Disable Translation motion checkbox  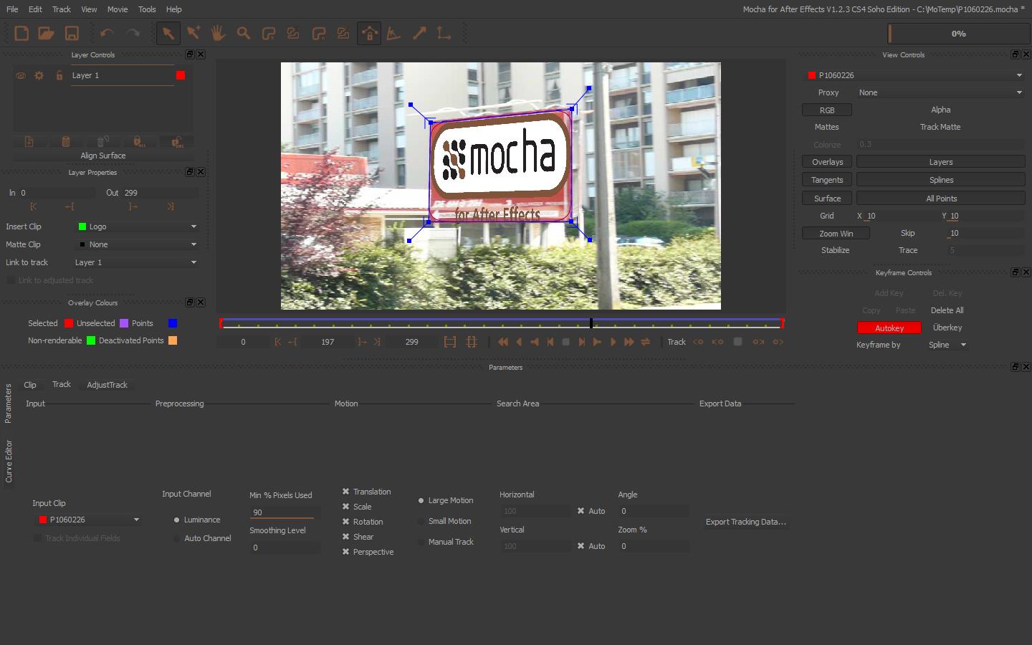(345, 492)
